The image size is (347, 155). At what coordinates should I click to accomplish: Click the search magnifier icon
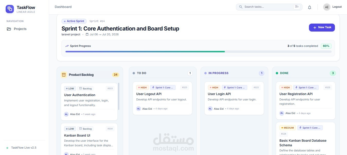[241, 7]
